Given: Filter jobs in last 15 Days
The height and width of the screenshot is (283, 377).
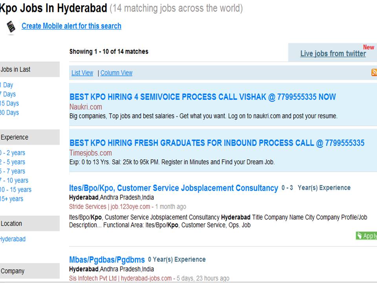Looking at the screenshot, I should [x=9, y=103].
